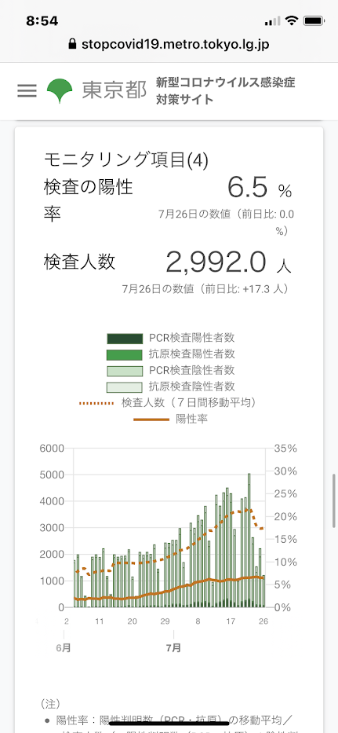Click the tallest bar in the chart
This screenshot has width=338, height=733.
[x=249, y=540]
